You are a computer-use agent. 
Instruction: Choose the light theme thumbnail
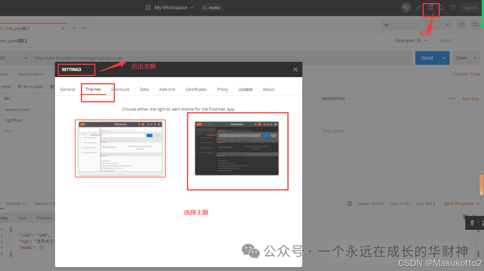pos(120,148)
